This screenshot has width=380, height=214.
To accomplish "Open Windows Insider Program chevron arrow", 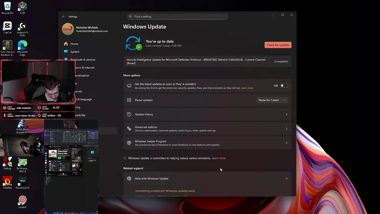I will pos(286,143).
